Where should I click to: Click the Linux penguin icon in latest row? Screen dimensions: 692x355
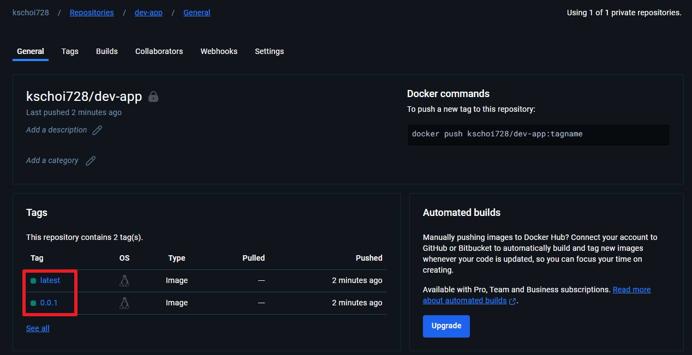pos(124,281)
